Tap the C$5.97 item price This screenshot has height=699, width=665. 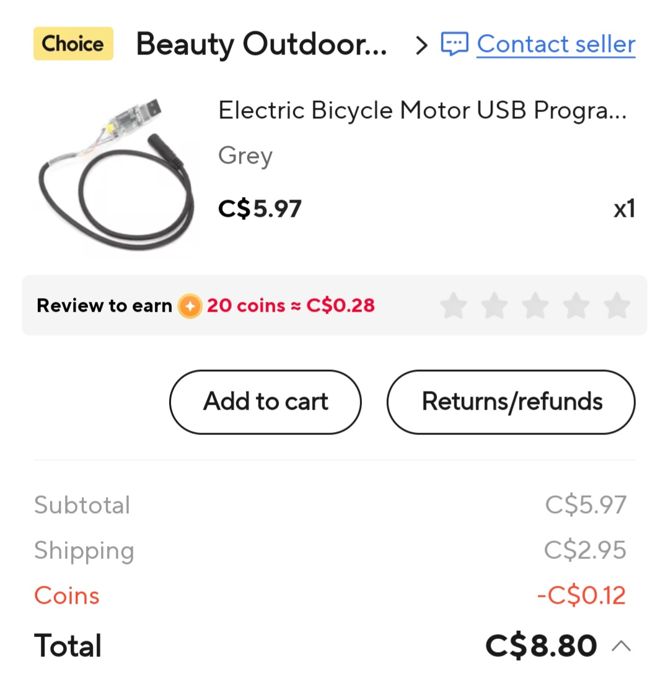click(x=260, y=209)
